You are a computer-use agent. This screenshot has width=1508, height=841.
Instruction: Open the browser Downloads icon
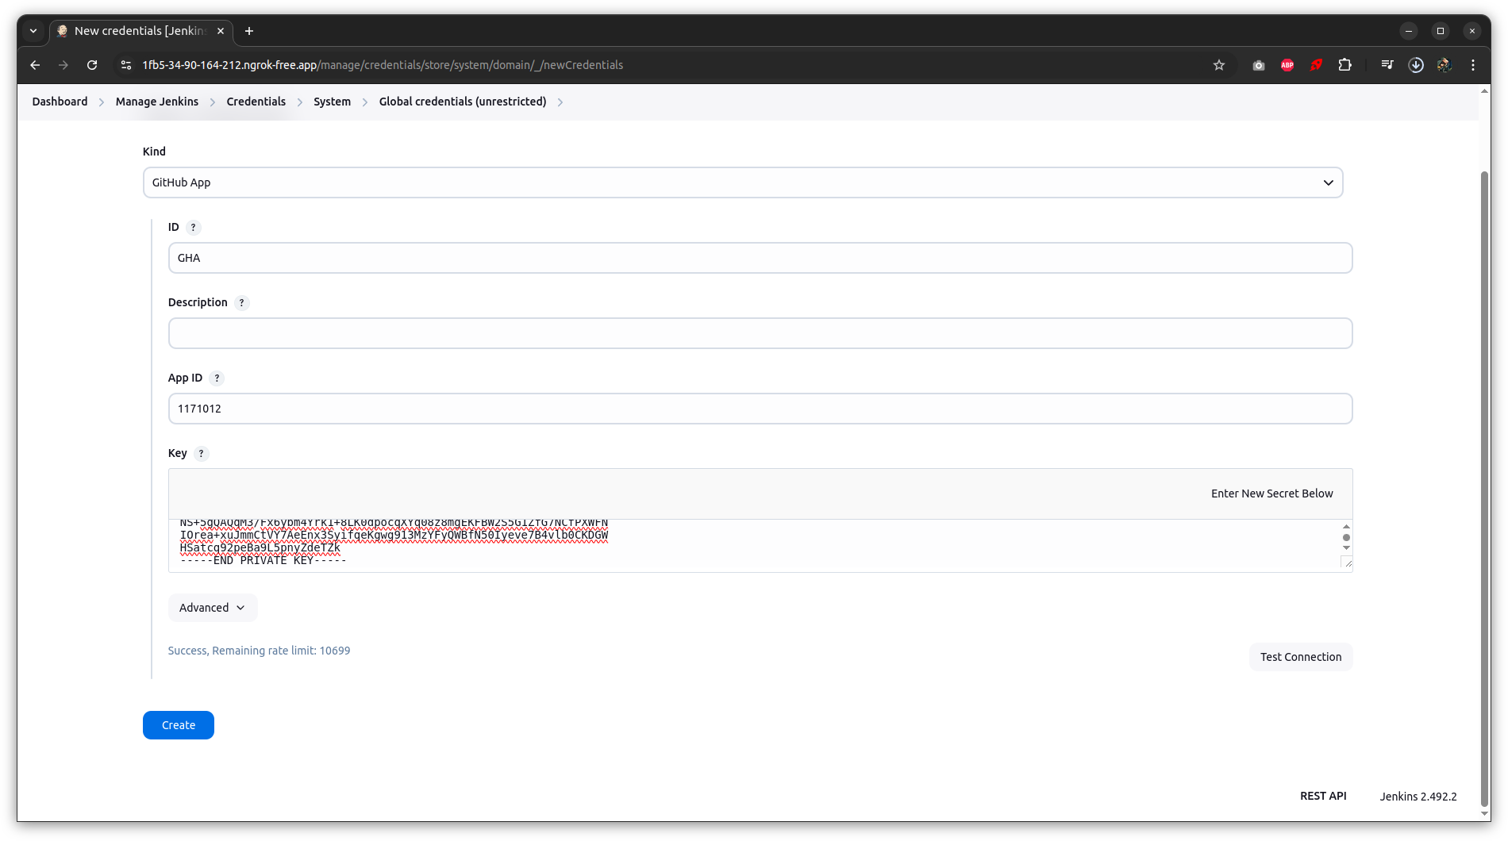(x=1416, y=65)
